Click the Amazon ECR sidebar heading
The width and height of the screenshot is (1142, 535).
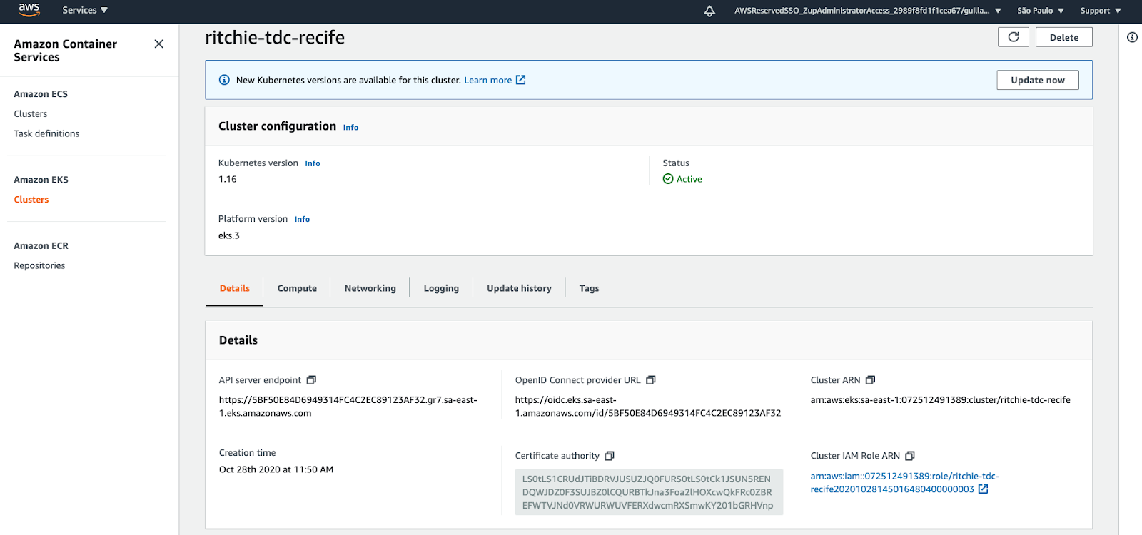(41, 245)
